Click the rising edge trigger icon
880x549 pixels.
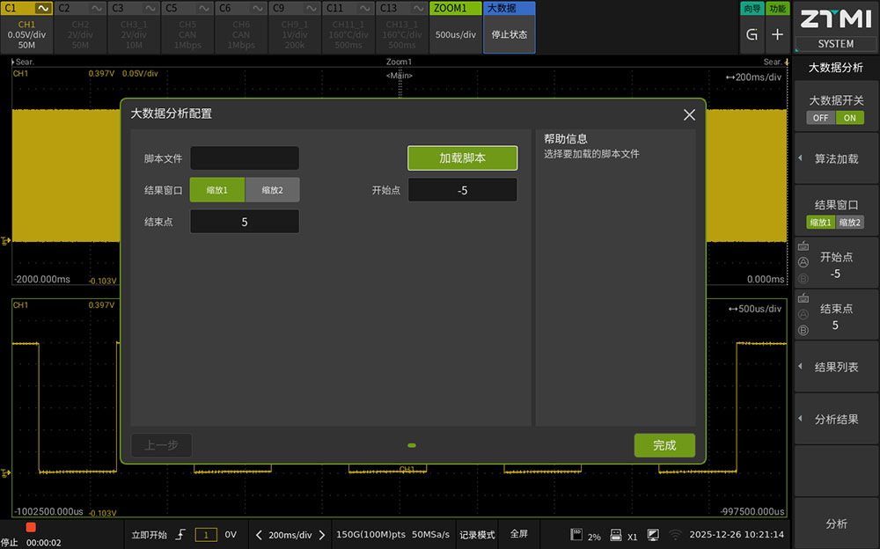[x=180, y=534]
